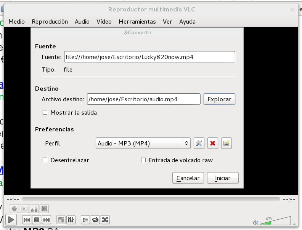Open extended settings equalizer icon

[x=71, y=220]
